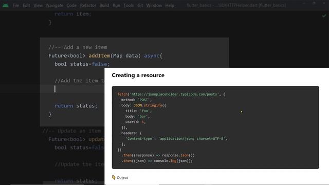The height and width of the screenshot is (185, 329).
Task: Click the horizontal scrollbar at editor bottom
Action: point(47,184)
